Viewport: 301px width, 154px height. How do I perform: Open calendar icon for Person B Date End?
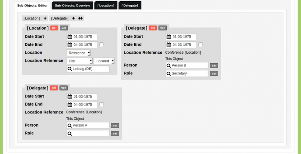[x=169, y=45]
